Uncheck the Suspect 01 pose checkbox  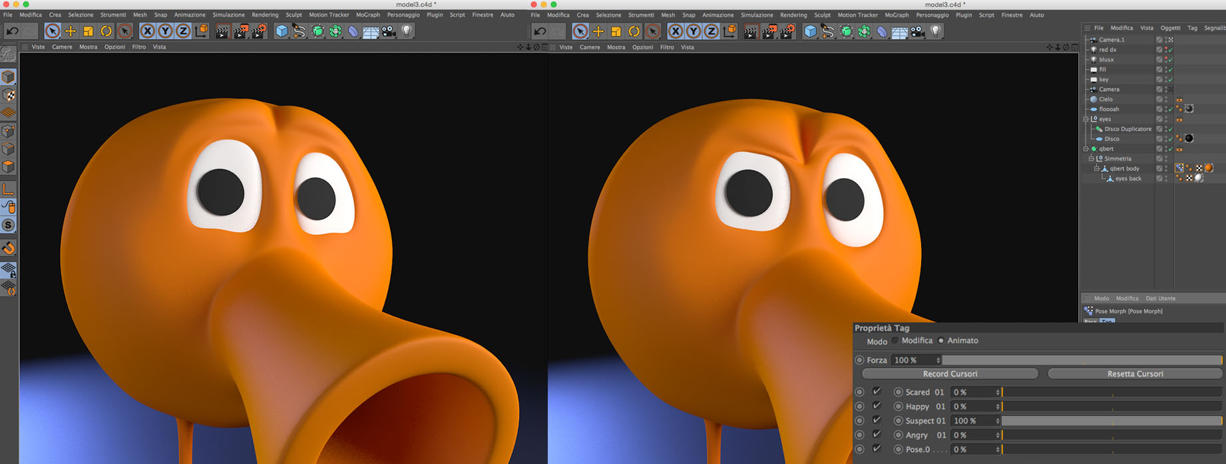[877, 420]
